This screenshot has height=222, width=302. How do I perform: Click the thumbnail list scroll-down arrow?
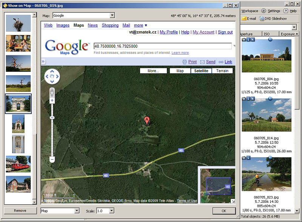coord(34,202)
